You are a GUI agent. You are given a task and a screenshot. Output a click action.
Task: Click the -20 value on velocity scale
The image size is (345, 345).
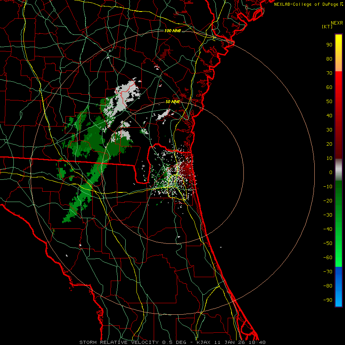tap(328, 201)
